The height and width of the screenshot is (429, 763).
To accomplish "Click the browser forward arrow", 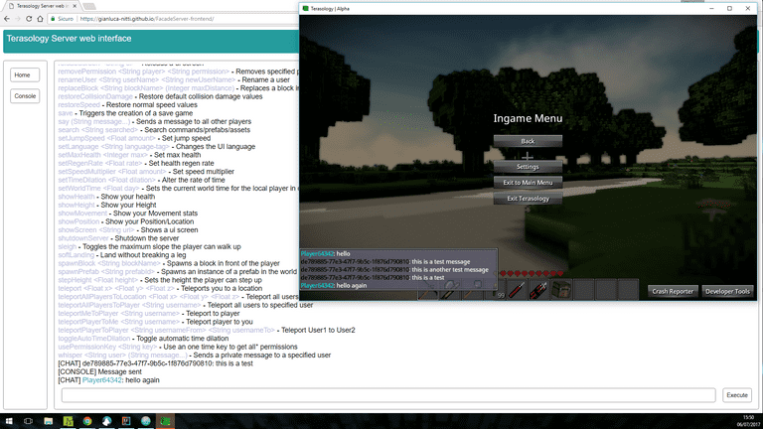I will point(18,19).
